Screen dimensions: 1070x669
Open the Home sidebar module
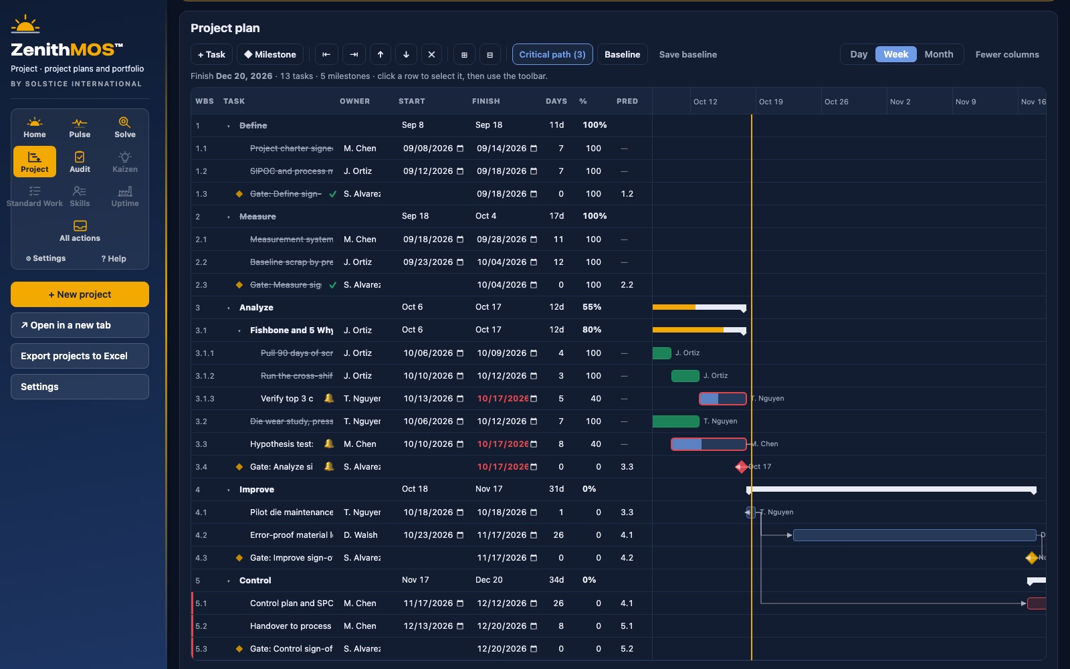[35, 127]
